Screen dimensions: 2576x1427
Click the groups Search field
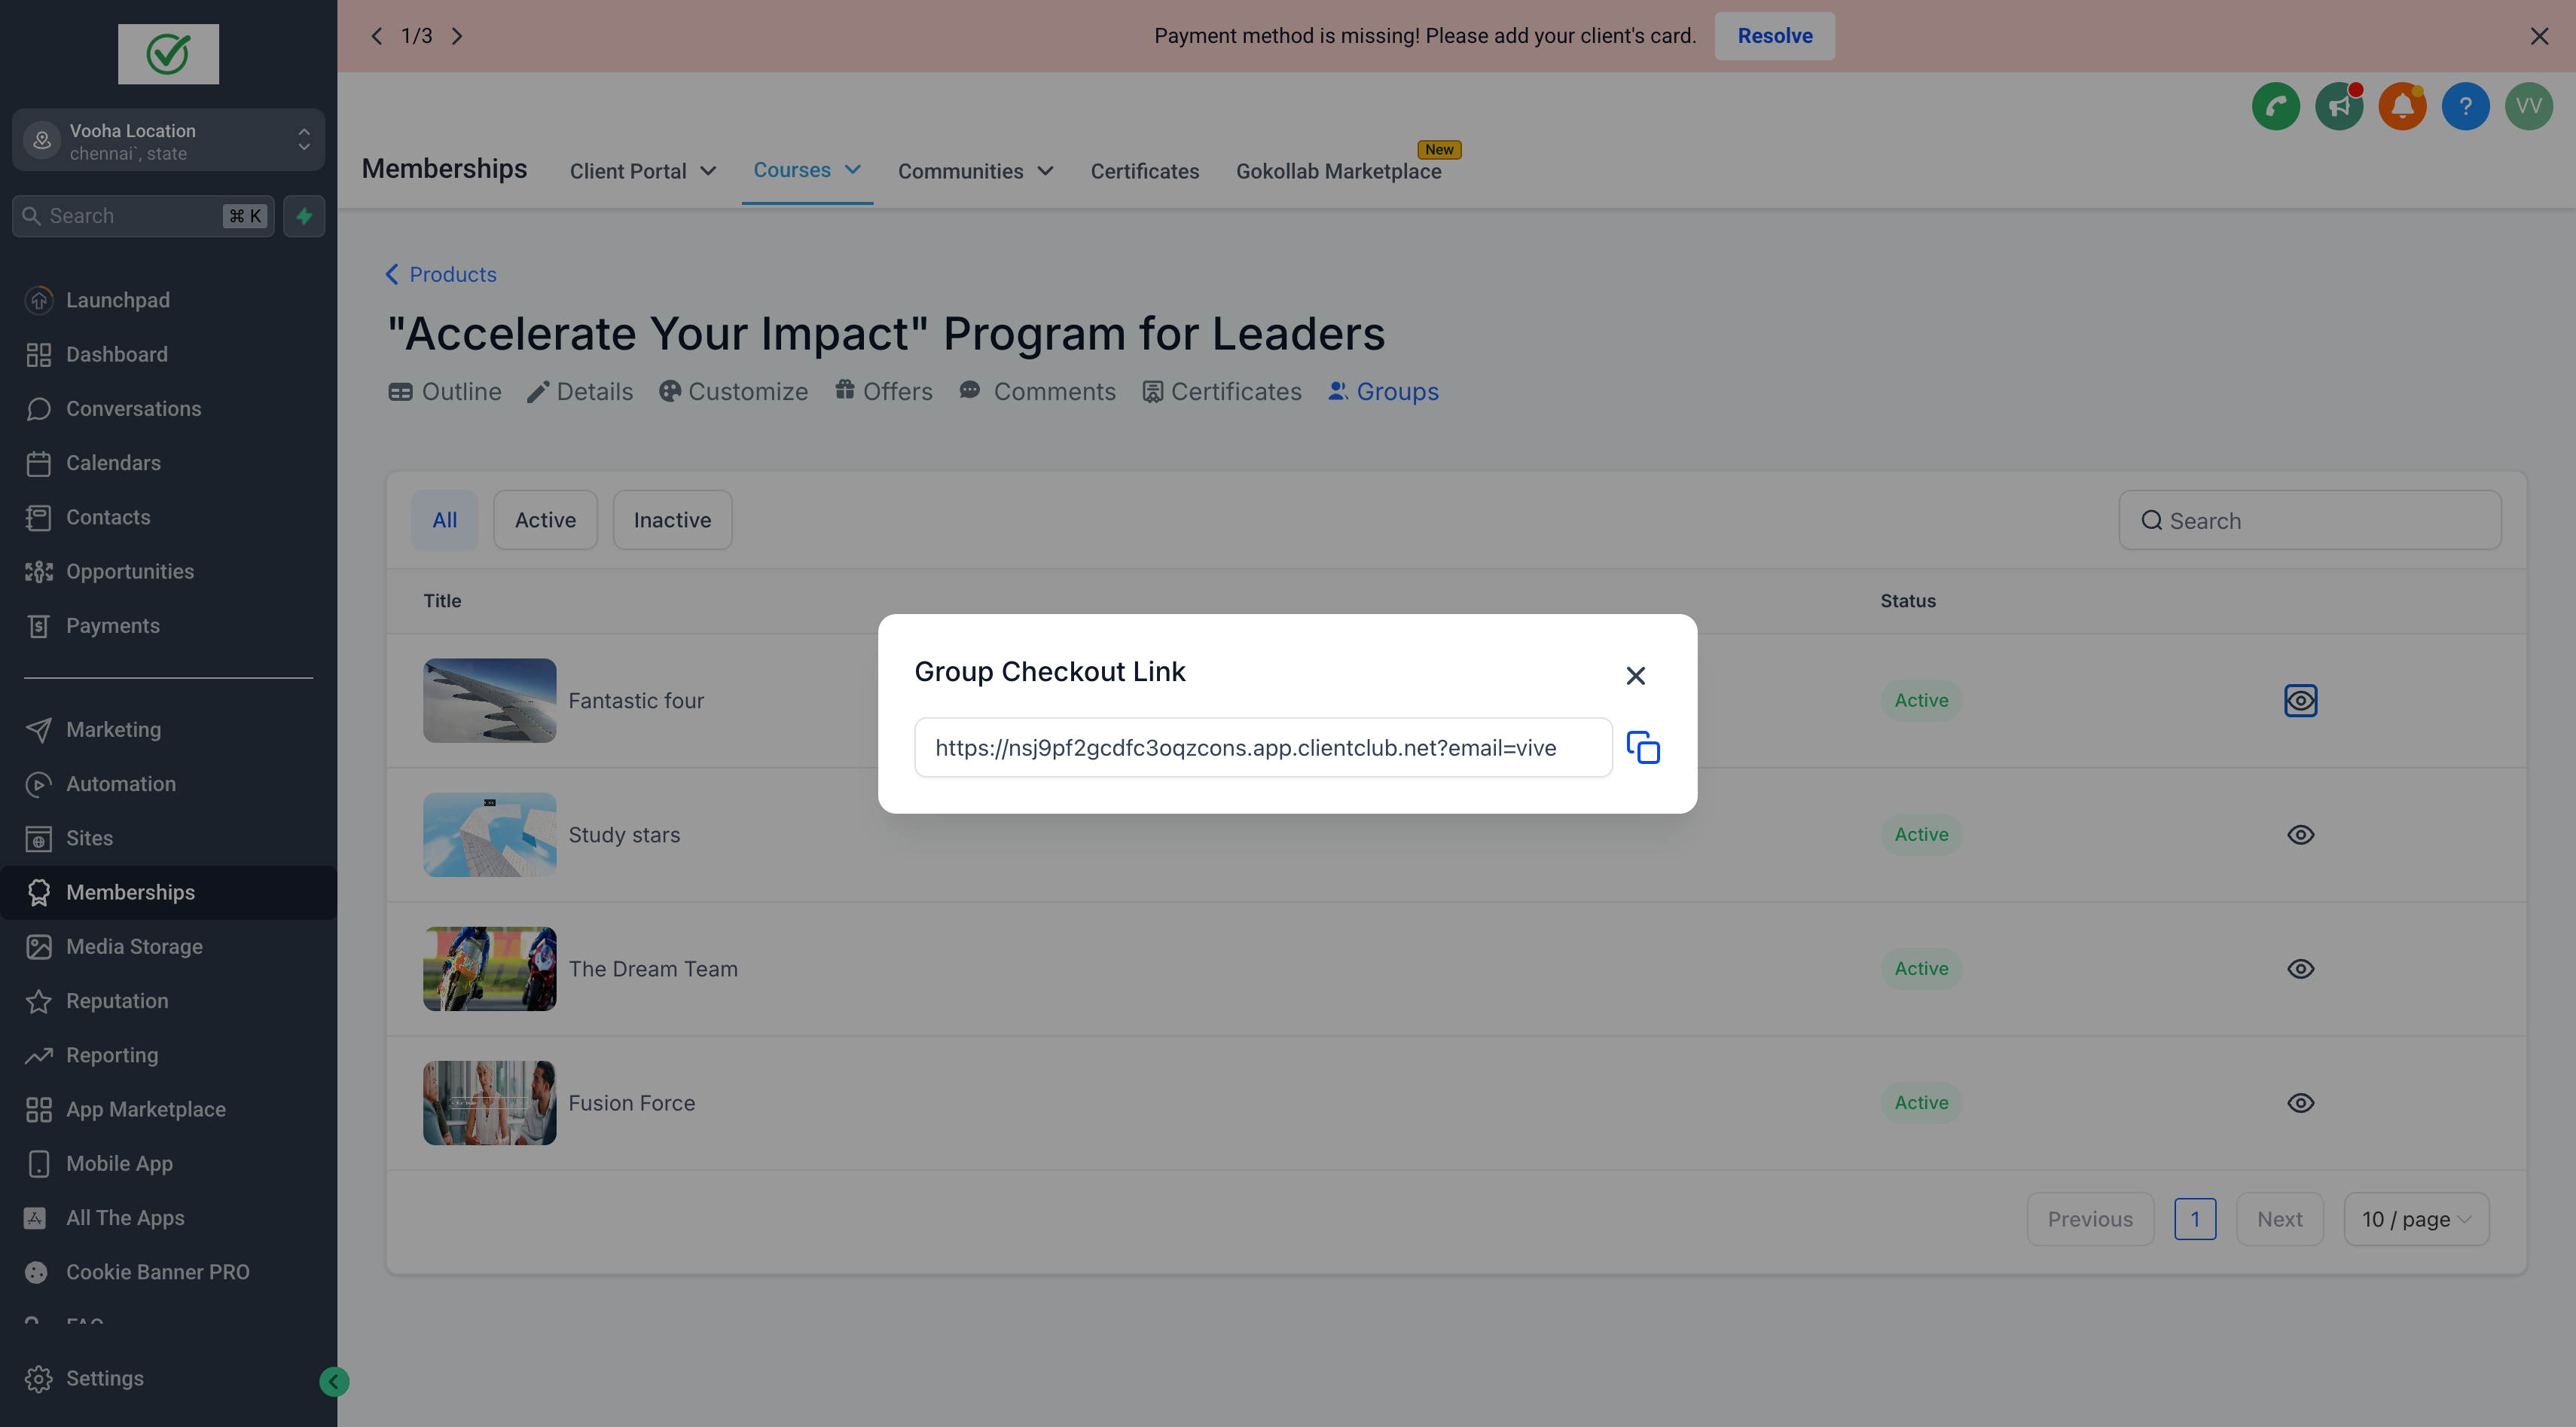(x=2310, y=520)
